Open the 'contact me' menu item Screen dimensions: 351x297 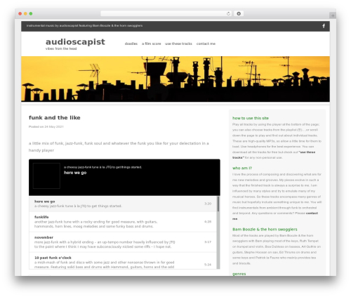click(x=206, y=44)
